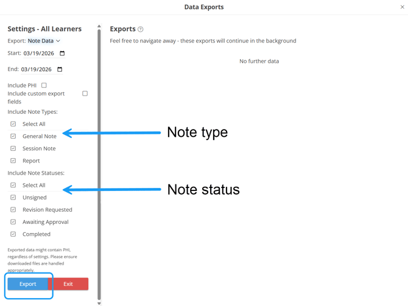Open the End date calendar picker icon
The width and height of the screenshot is (408, 306).
coord(60,69)
